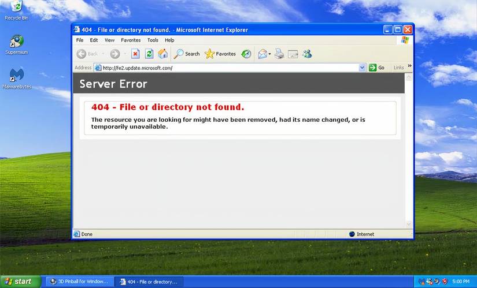This screenshot has height=288, width=477.
Task: Close the Internet Explorer window
Action: [x=408, y=29]
